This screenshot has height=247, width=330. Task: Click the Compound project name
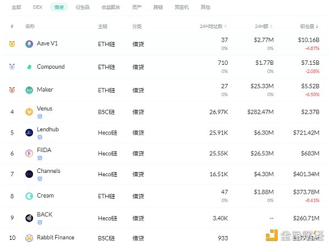pyautogui.click(x=51, y=67)
